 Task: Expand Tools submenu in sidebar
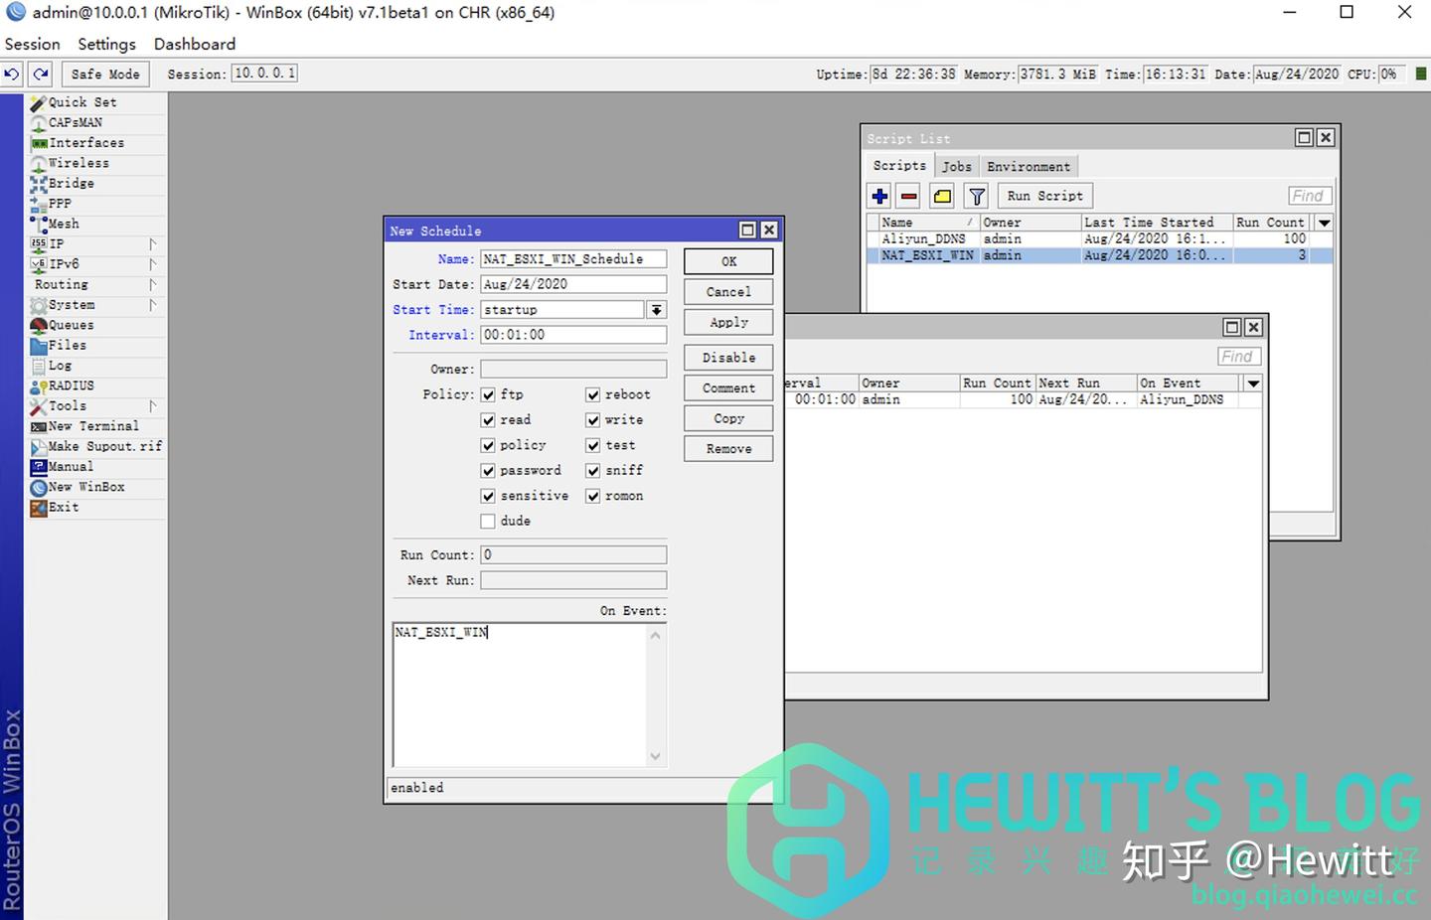click(152, 406)
